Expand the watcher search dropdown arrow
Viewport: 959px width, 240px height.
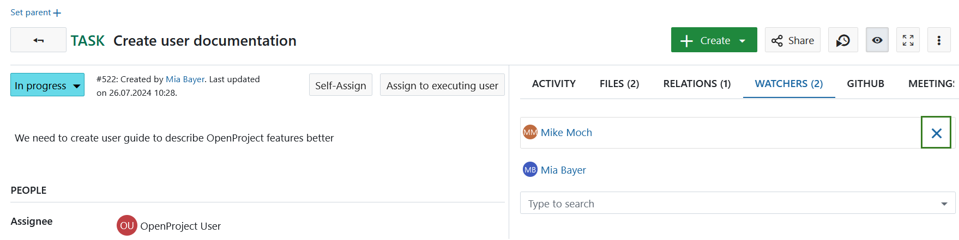(944, 204)
